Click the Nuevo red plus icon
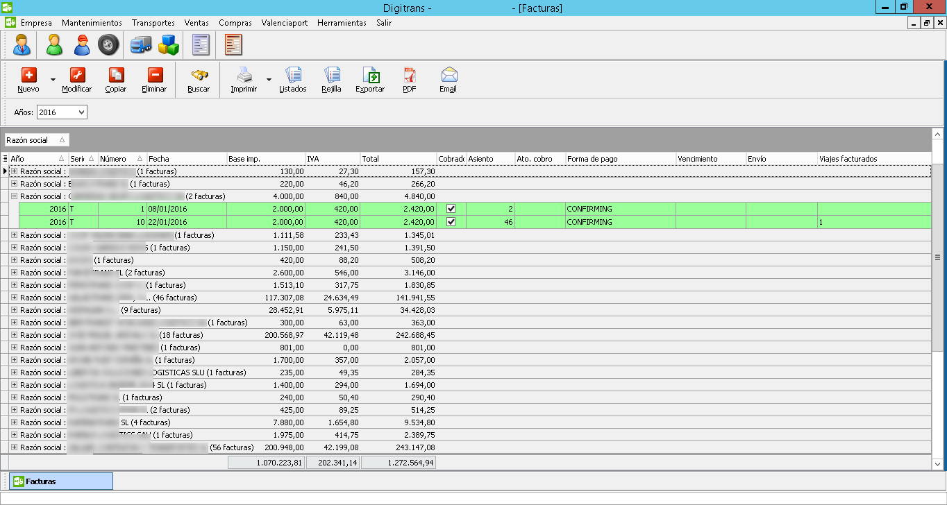Screen dimensions: 947x505 (x=28, y=75)
